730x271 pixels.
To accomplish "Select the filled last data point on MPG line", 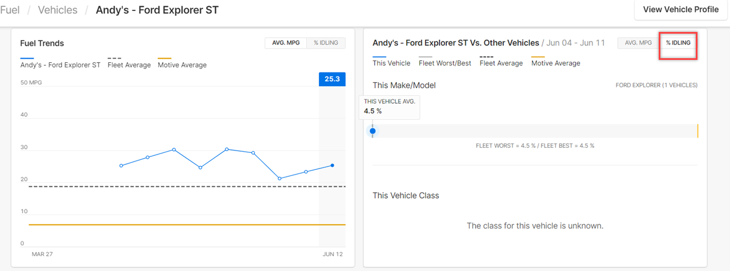I will 332,165.
